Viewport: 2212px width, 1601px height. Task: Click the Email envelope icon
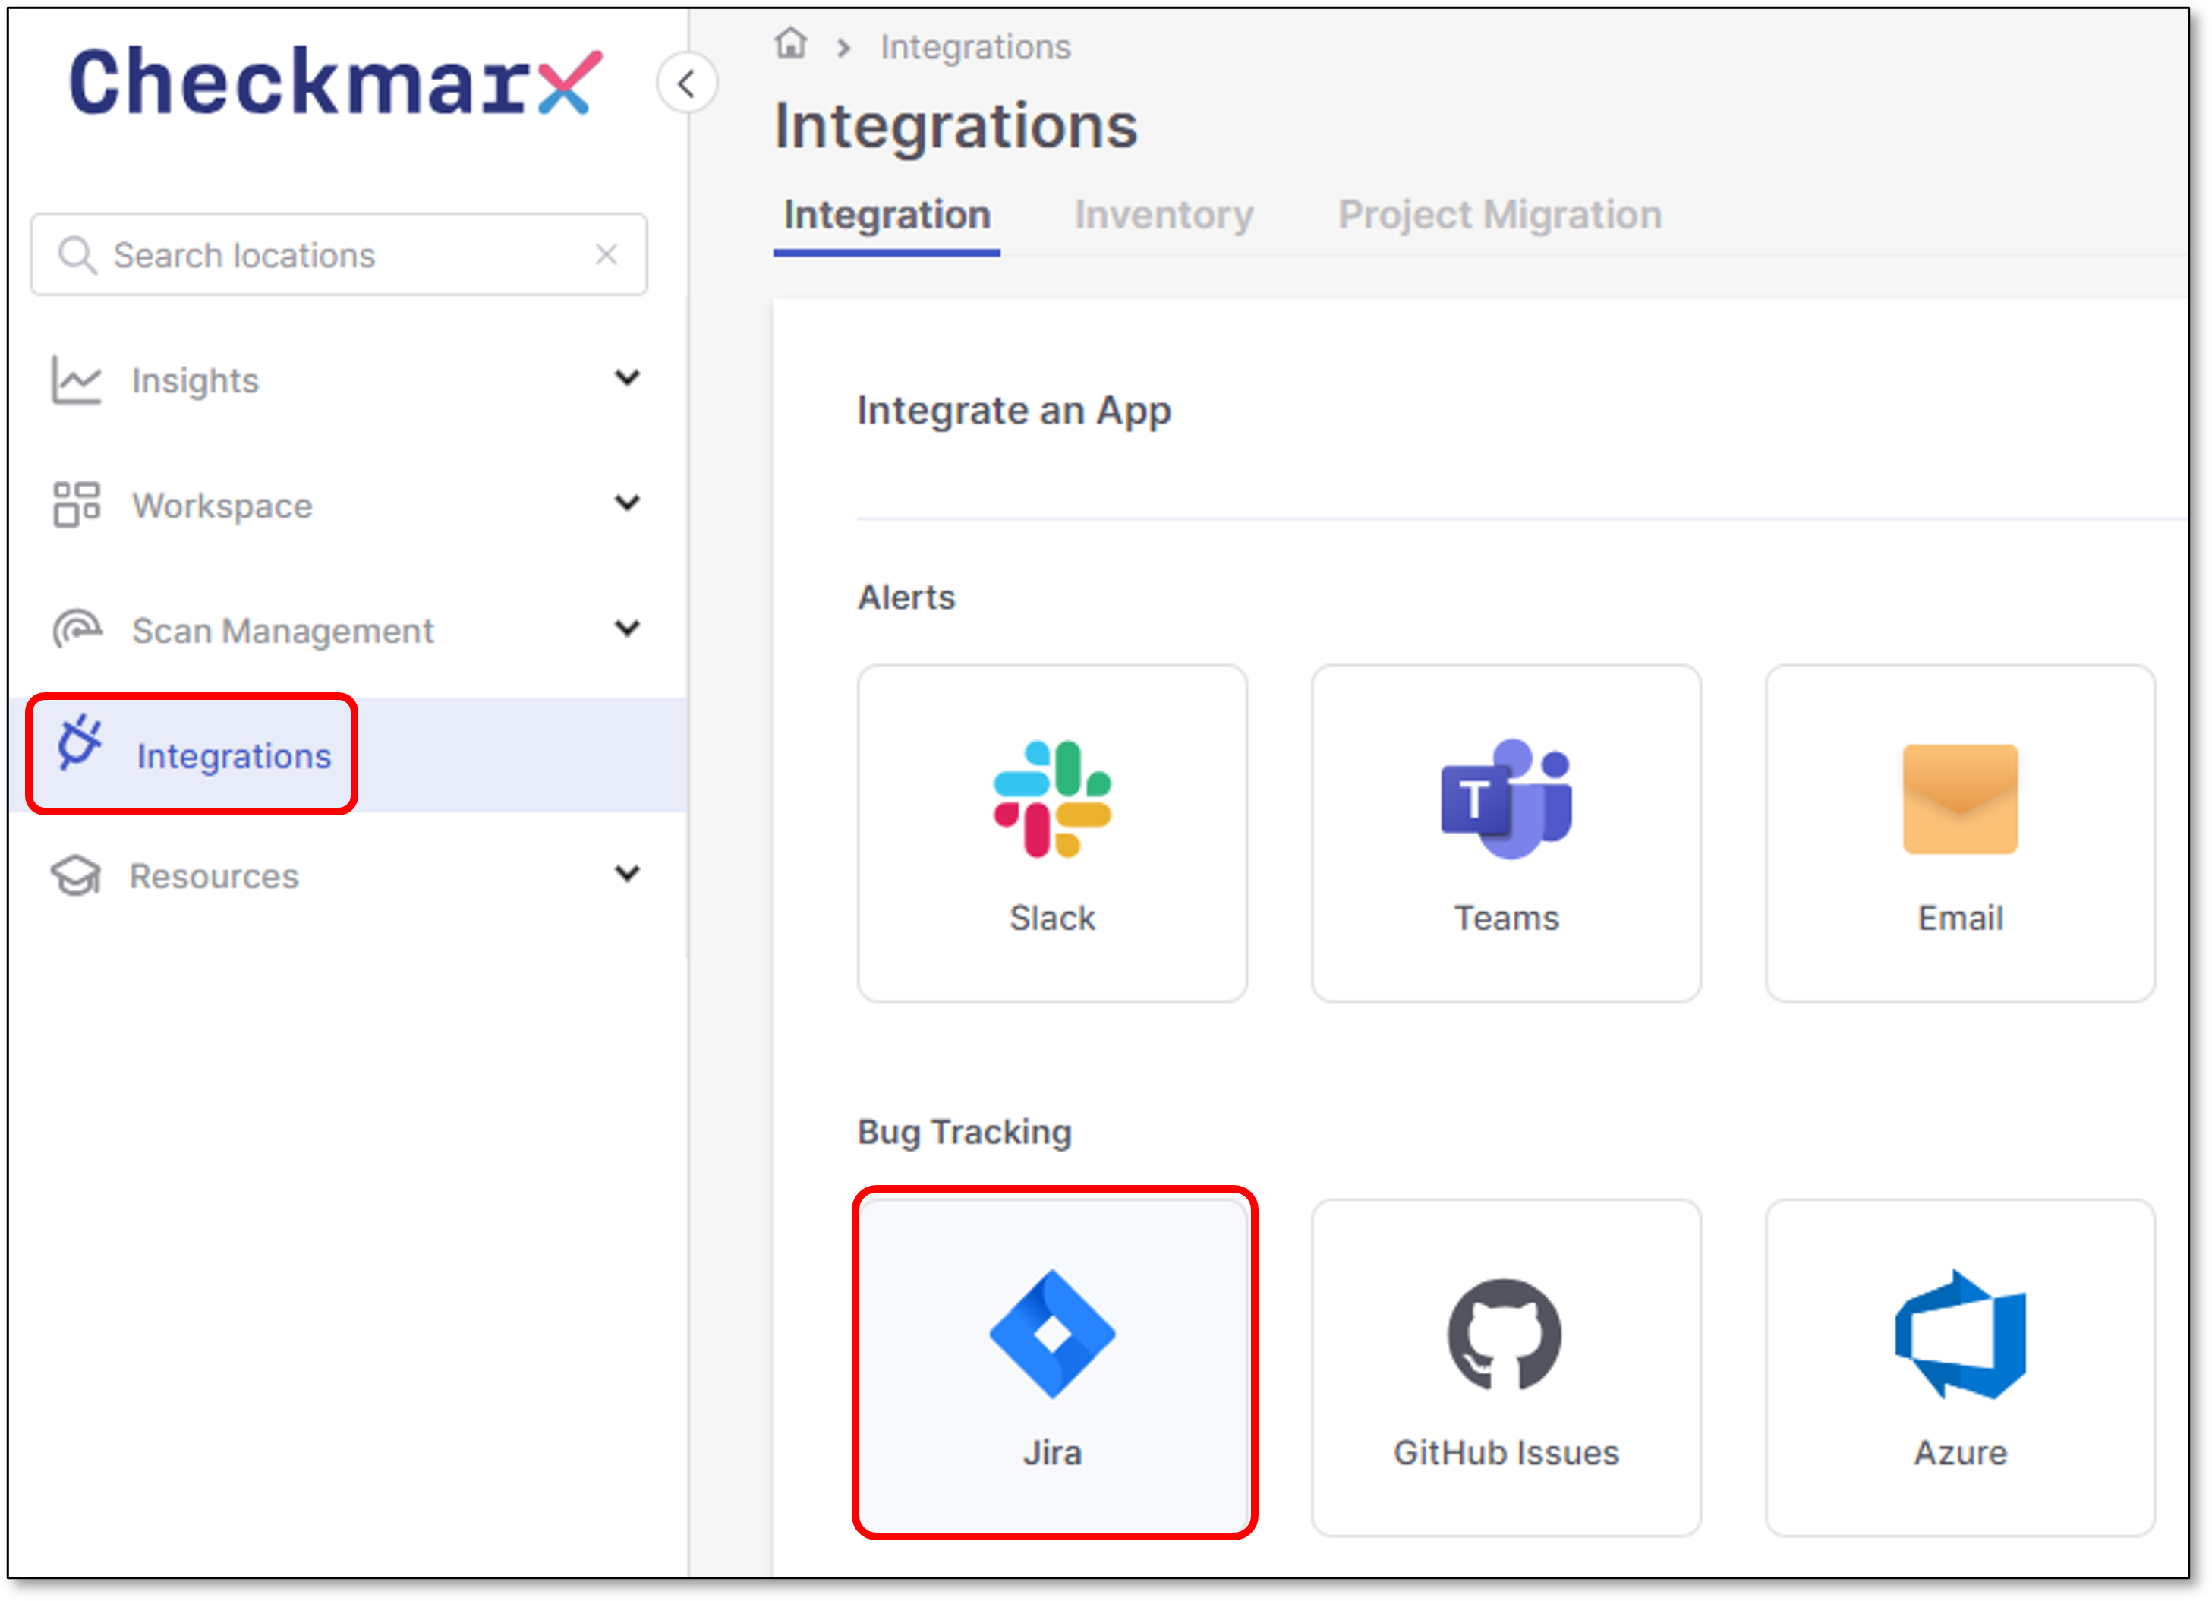(x=1961, y=799)
